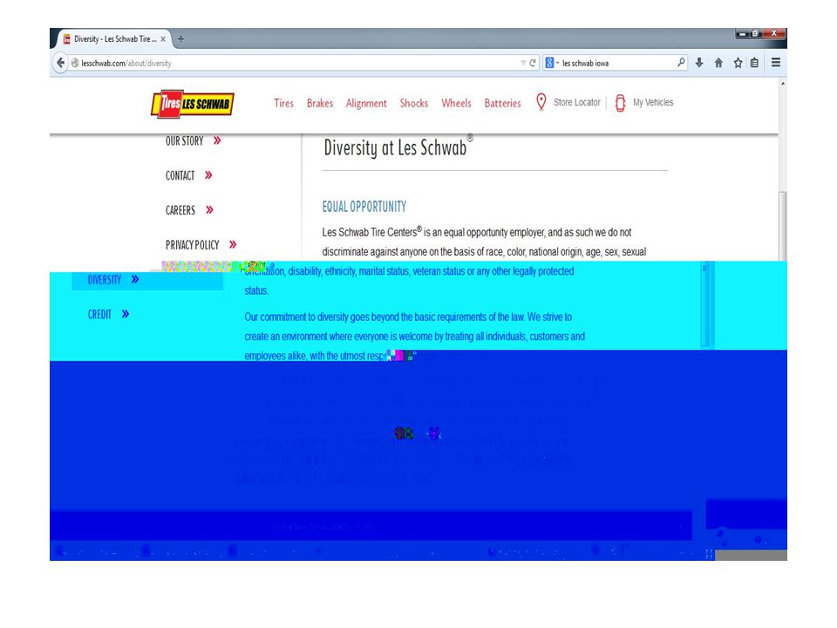Show bookmarks list icon

(x=754, y=63)
